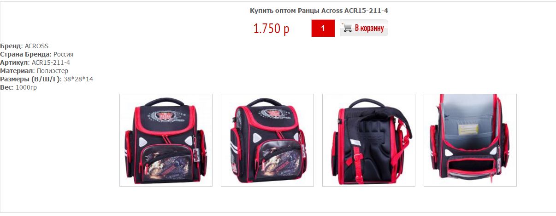Open the front view backpack thumbnail
556x216 pixels.
click(x=166, y=140)
